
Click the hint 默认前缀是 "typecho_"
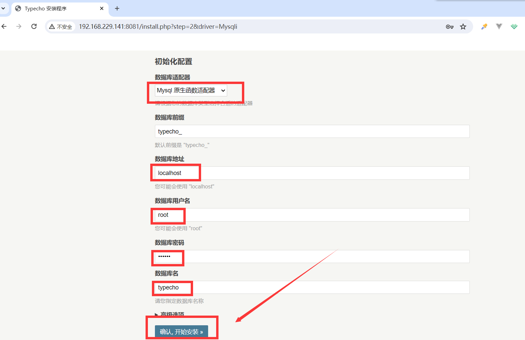click(182, 145)
